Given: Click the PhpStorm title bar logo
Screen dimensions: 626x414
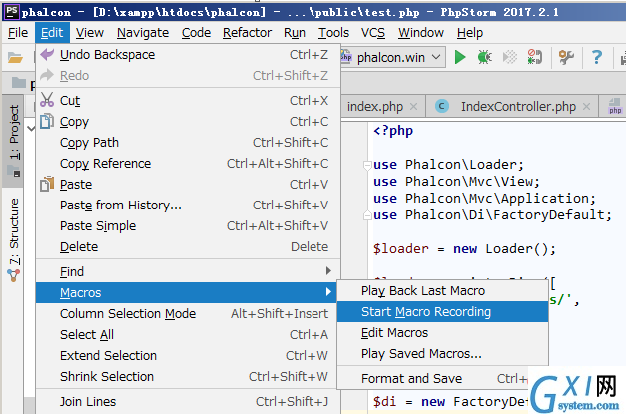Looking at the screenshot, I should pos(11,12).
